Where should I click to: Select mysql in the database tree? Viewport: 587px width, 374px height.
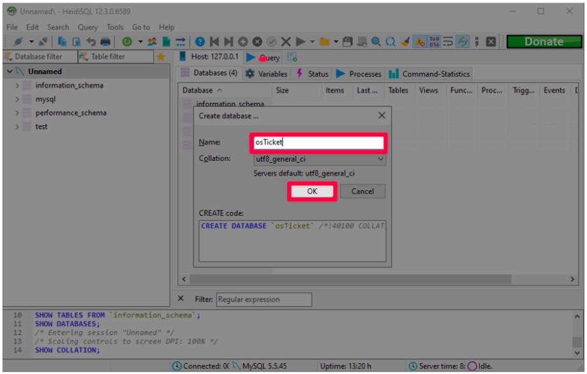pos(45,99)
